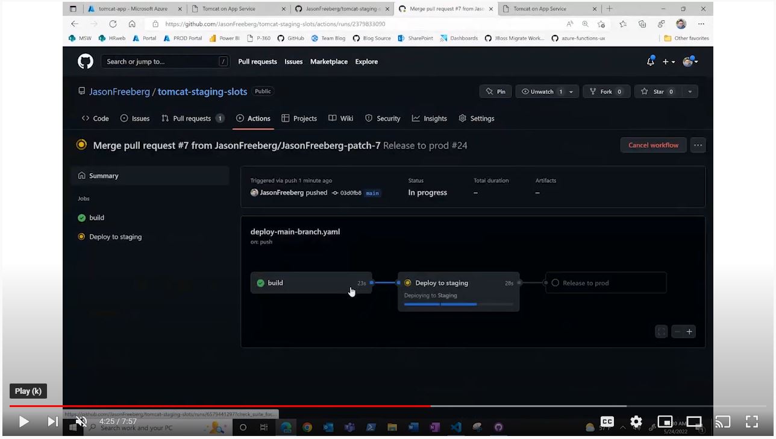Switch video to miniplayer
This screenshot has height=439, width=776.
(x=665, y=422)
